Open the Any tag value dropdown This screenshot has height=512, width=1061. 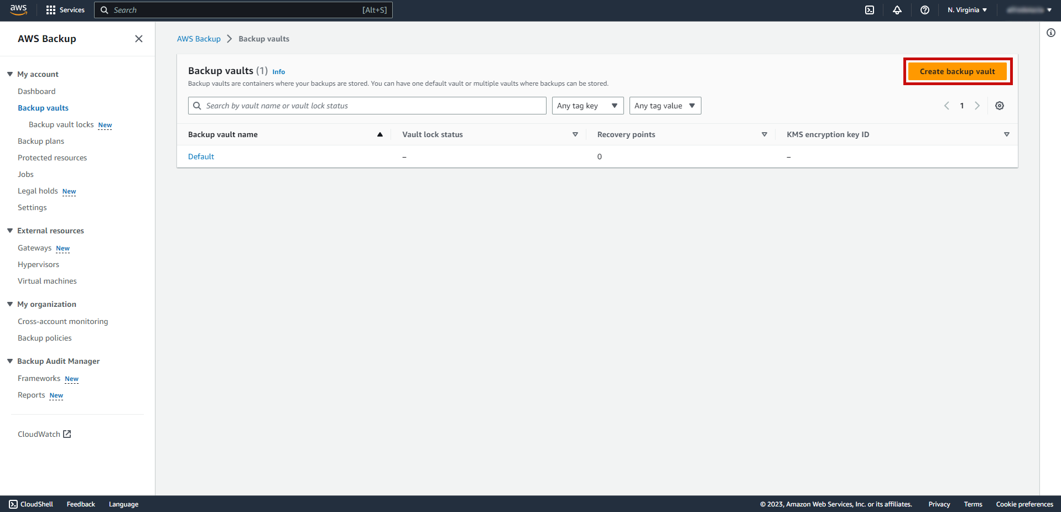pyautogui.click(x=665, y=106)
